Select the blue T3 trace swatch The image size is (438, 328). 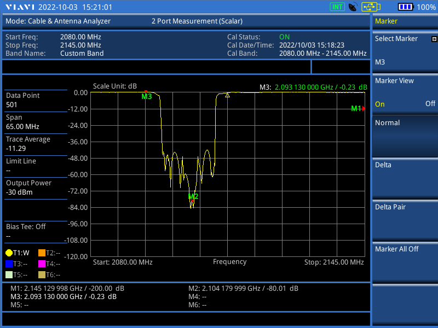[9, 264]
